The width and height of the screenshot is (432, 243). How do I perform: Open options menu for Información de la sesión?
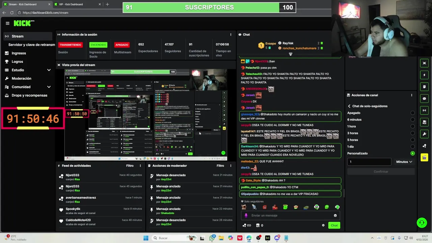[231, 34]
